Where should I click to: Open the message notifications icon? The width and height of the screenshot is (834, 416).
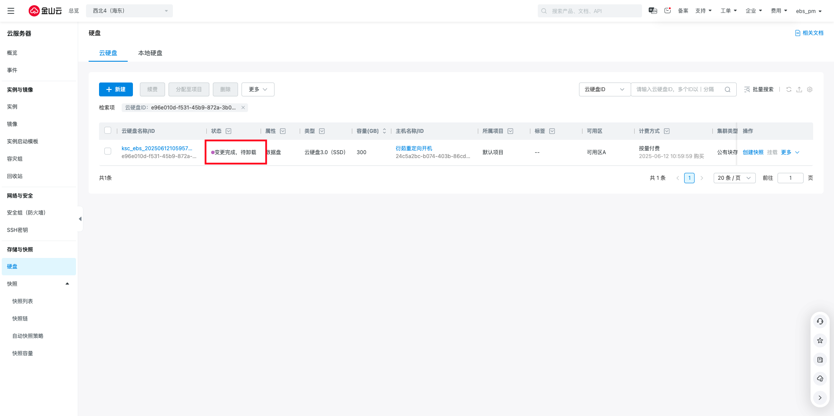668,11
